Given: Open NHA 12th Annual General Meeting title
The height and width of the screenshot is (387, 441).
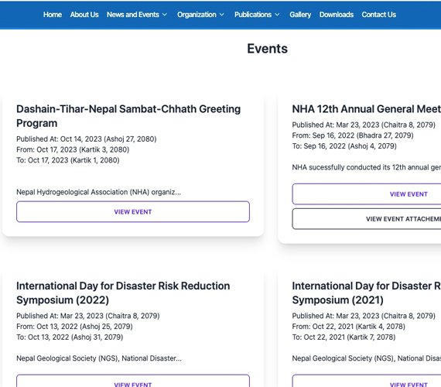Looking at the screenshot, I should point(367,109).
